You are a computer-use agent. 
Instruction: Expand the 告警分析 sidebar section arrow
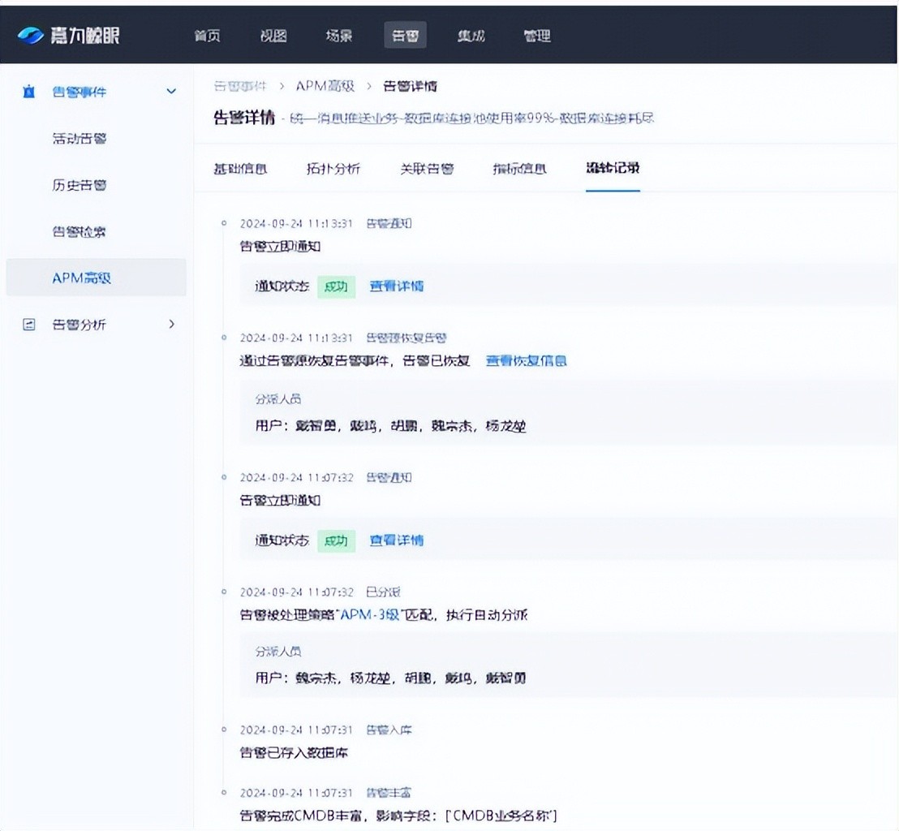(171, 325)
